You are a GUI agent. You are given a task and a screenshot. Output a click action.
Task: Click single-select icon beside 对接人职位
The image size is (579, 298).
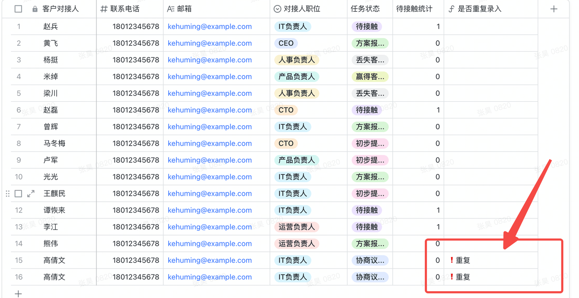(277, 9)
